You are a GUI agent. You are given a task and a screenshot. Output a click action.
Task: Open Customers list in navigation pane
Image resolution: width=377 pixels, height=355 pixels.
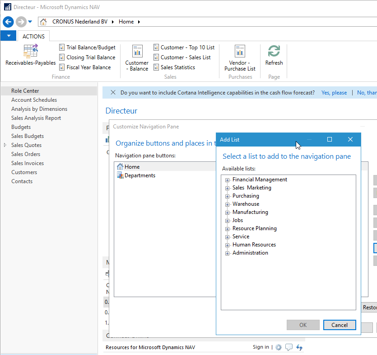24,172
